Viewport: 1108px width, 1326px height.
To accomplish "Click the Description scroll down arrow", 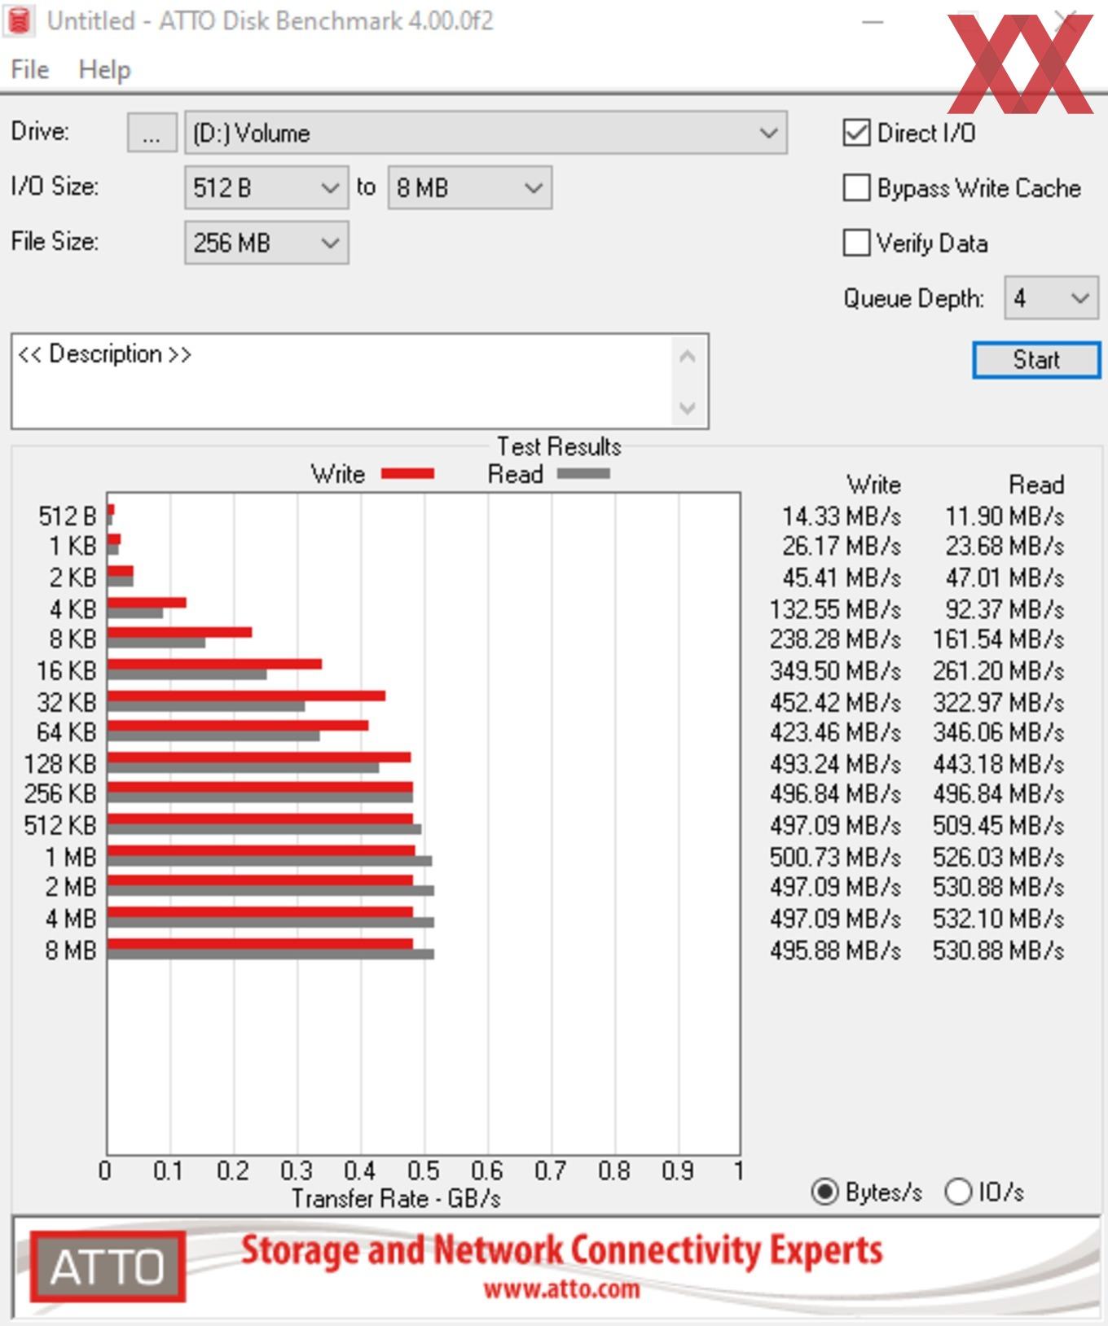I will 688,407.
